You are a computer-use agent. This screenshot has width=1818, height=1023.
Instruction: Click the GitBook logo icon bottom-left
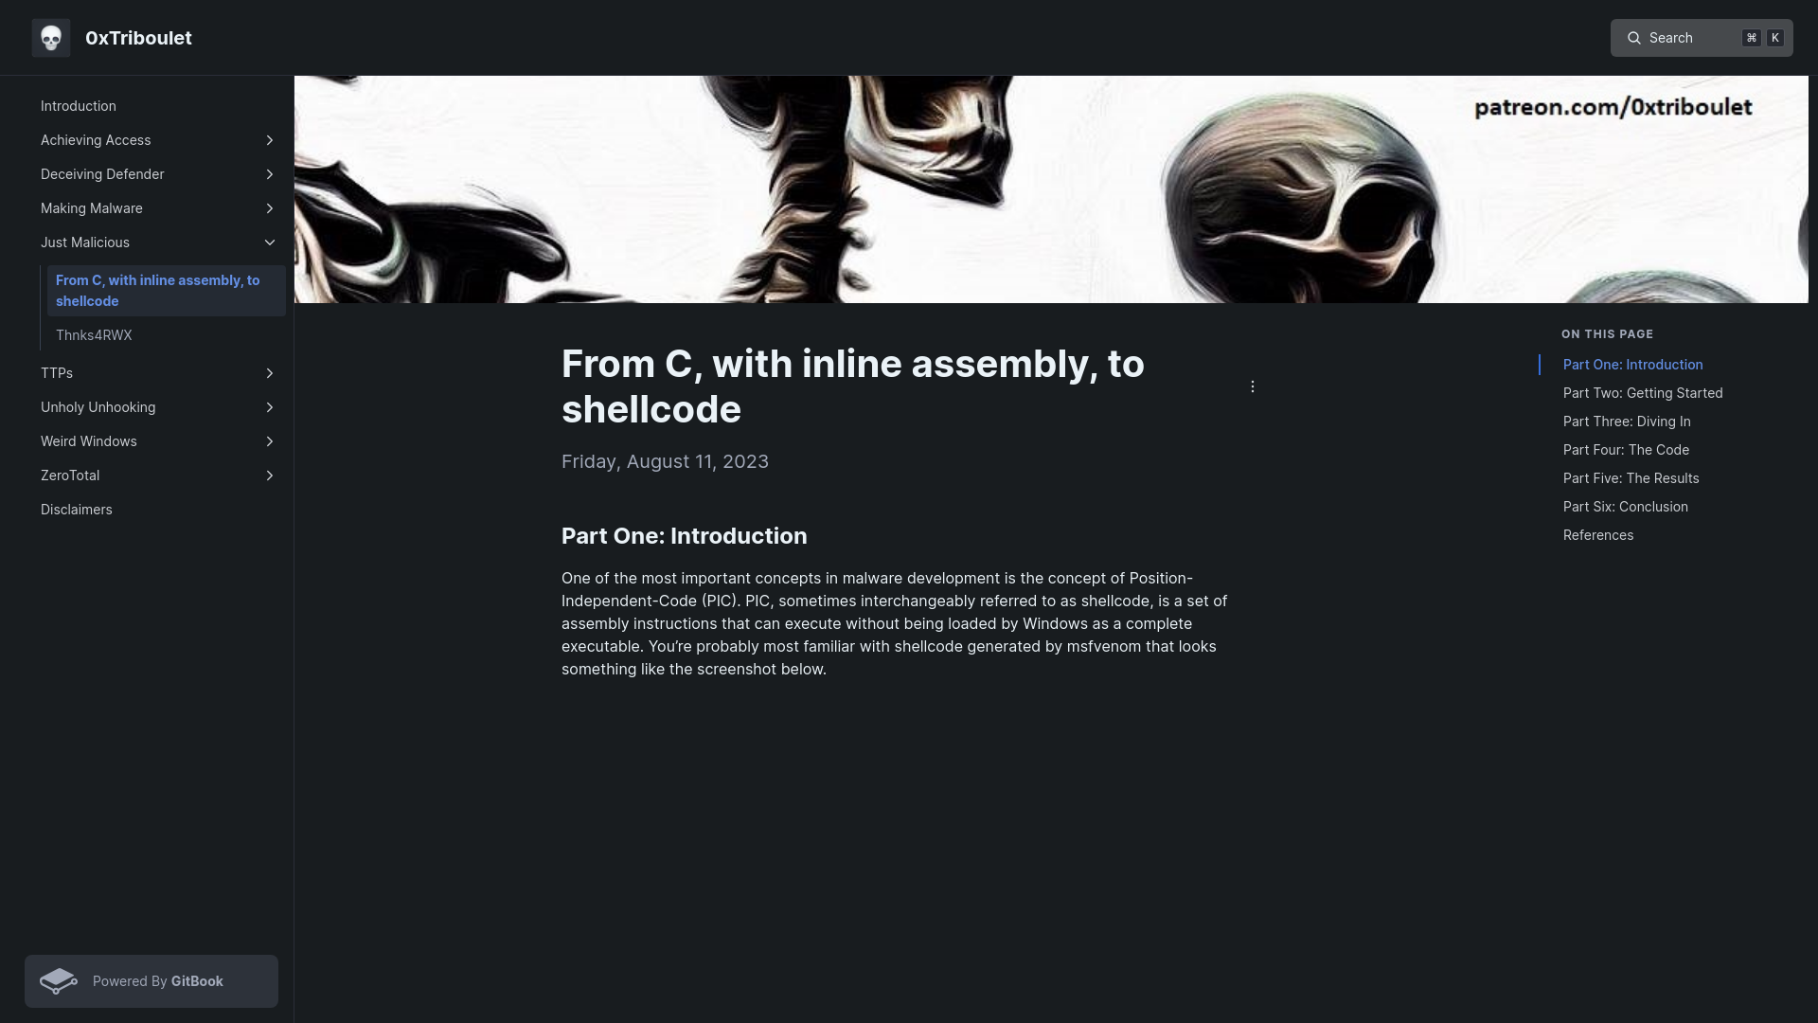pos(59,980)
